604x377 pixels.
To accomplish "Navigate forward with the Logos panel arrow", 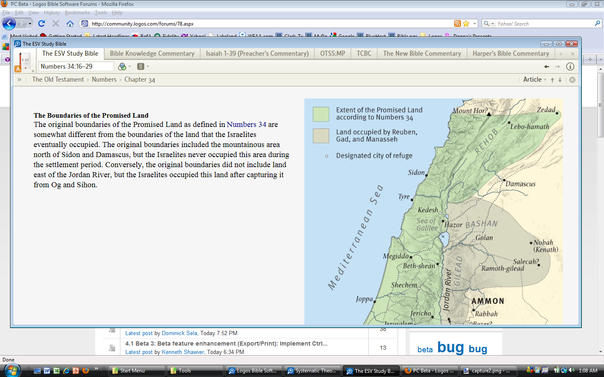I will (x=557, y=67).
